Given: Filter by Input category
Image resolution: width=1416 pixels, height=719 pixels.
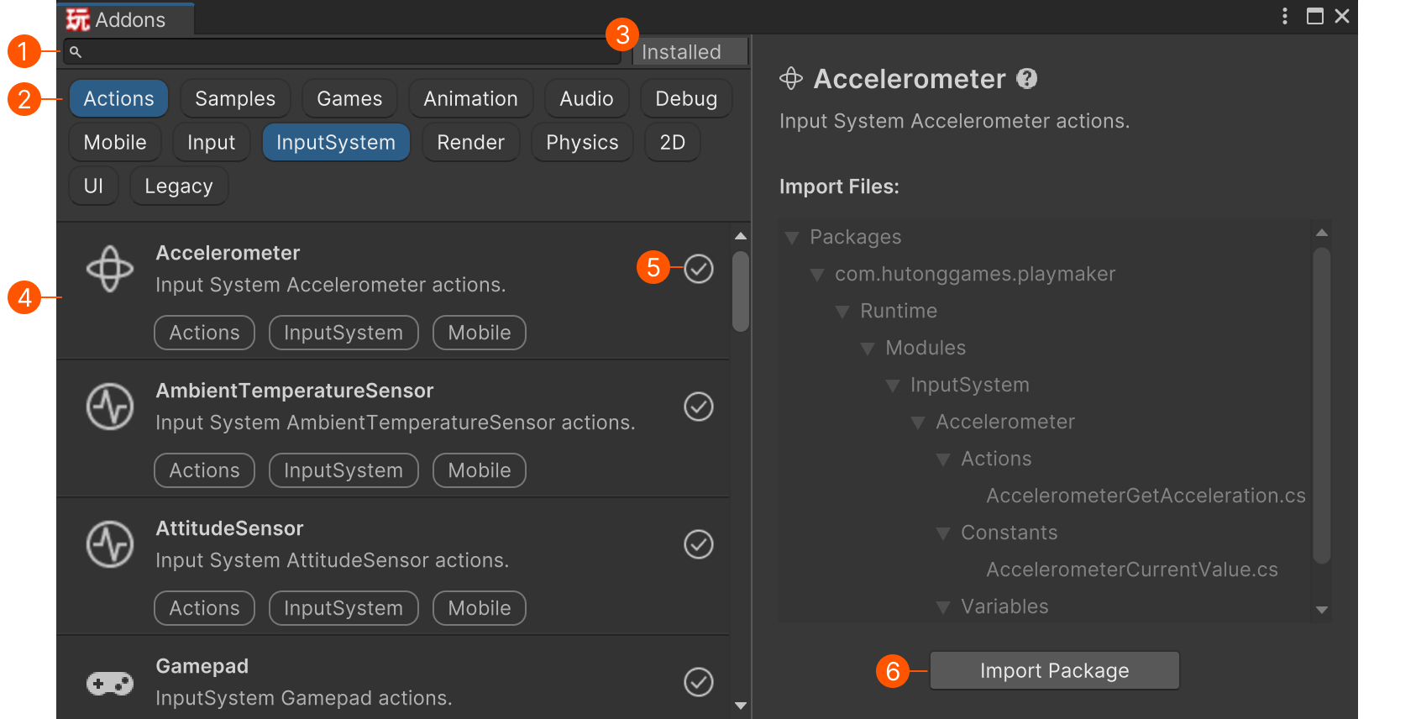Looking at the screenshot, I should (x=211, y=142).
